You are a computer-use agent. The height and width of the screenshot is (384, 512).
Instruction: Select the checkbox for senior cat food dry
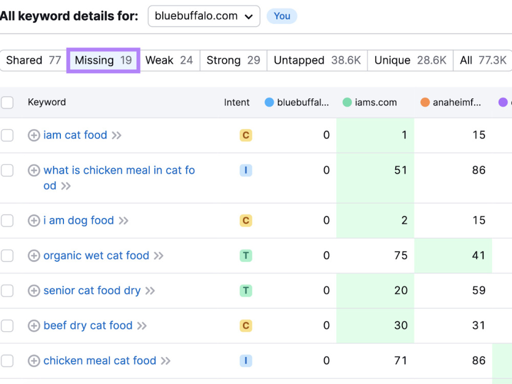click(7, 291)
